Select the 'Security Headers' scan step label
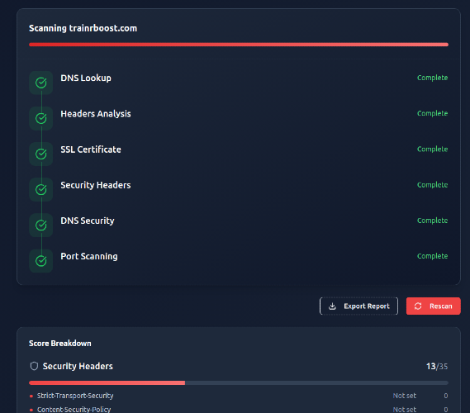Viewport: 470px width, 413px height. 96,185
